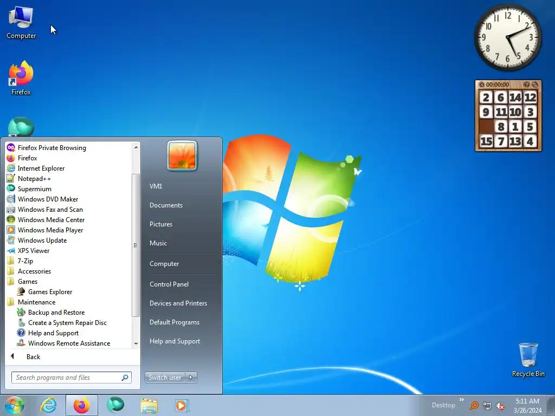Open Windows Update
The image size is (555, 416).
tap(69, 240)
